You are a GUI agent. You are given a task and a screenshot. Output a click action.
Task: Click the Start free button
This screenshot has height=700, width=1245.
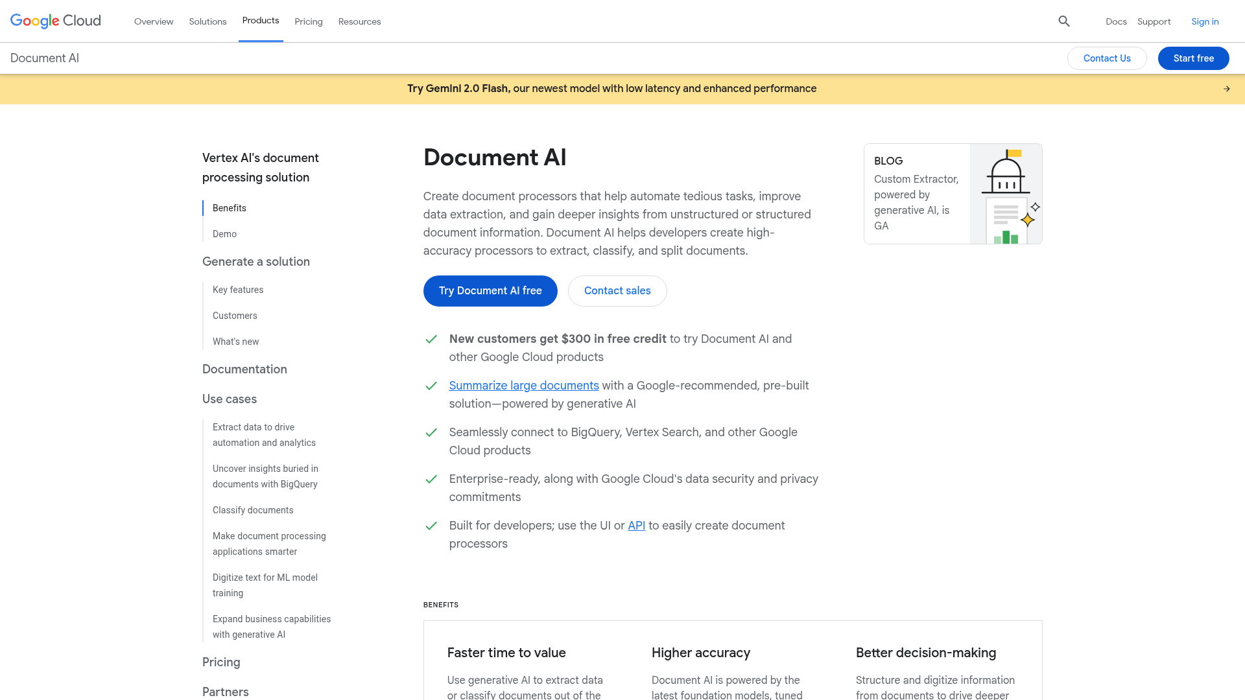[1193, 58]
